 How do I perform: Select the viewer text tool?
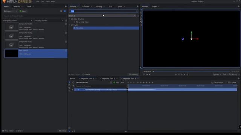(141, 16)
